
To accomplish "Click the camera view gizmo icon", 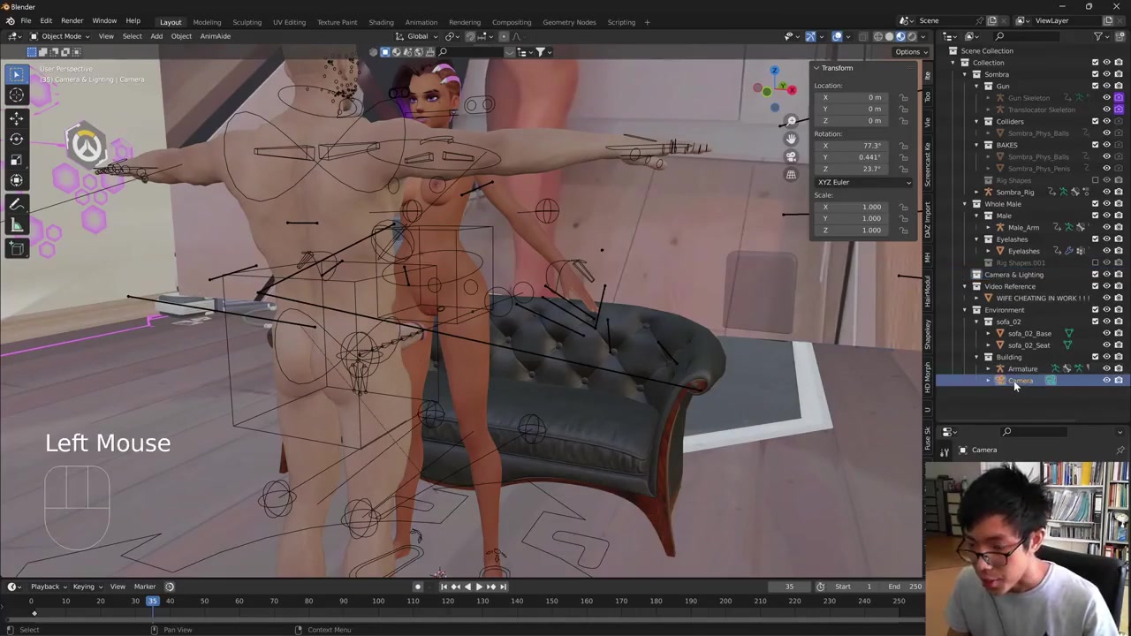I will click(x=791, y=156).
